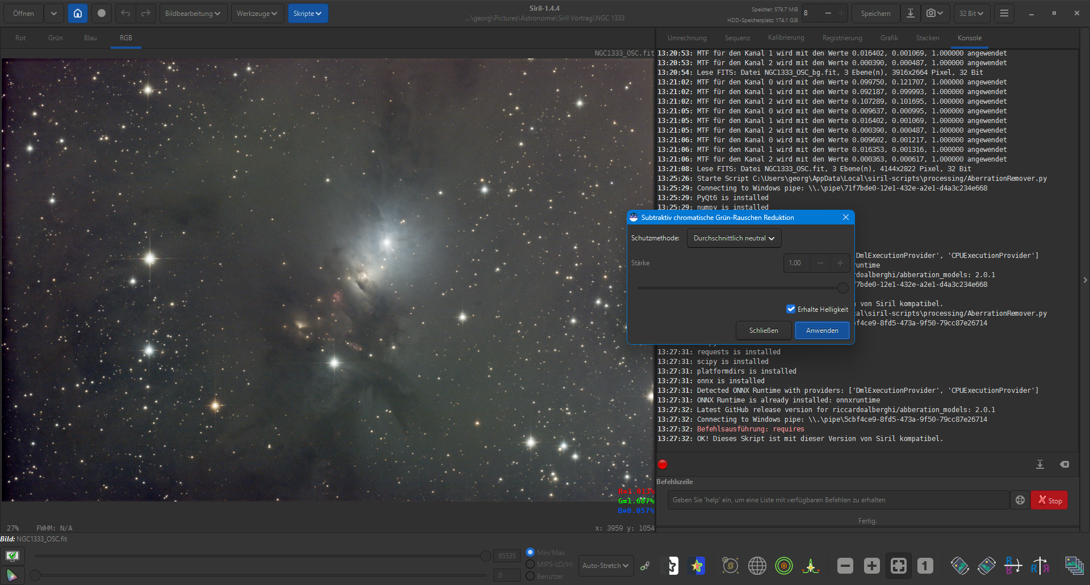Image resolution: width=1090 pixels, height=585 pixels.
Task: Click into the Befehlszeile command input field
Action: (x=839, y=500)
